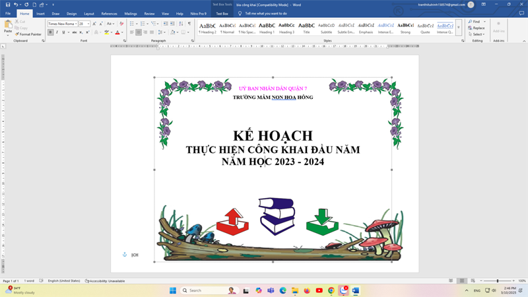
Task: Click the zoom slider in status bar
Action: (498, 281)
